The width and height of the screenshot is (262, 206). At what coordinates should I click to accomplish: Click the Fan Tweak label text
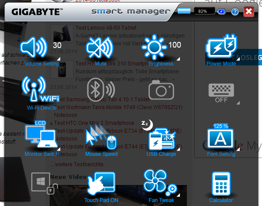pyautogui.click(x=161, y=200)
